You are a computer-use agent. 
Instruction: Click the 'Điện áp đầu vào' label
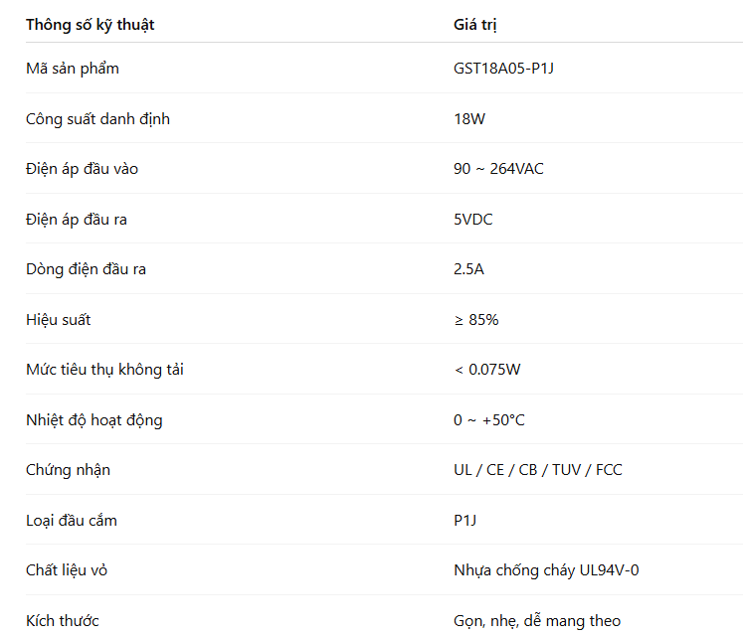[x=83, y=169]
